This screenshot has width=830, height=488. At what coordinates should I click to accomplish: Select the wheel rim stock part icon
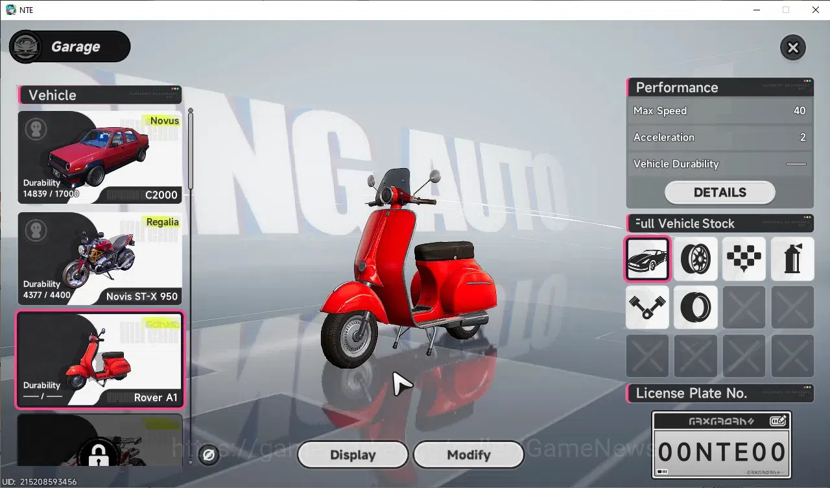[696, 259]
